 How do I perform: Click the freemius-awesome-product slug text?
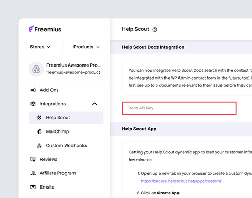point(73,72)
